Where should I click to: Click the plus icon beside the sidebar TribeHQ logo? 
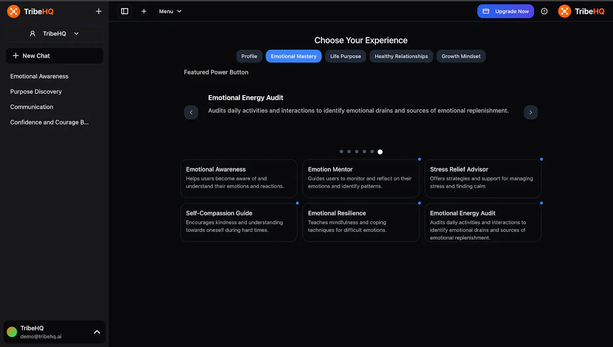99,11
